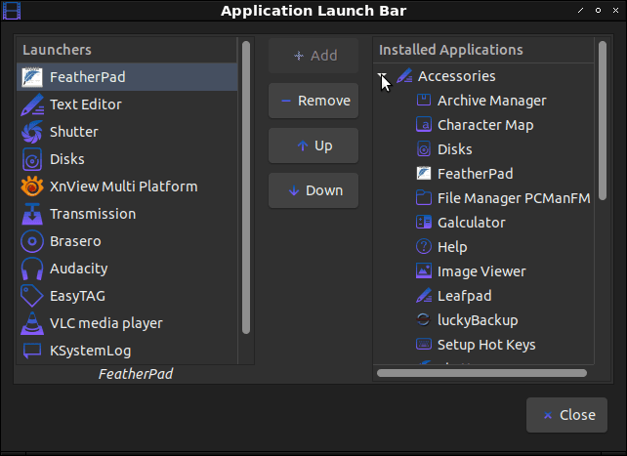The width and height of the screenshot is (627, 456).
Task: Maximize the Application Launch Bar window
Action: point(599,11)
